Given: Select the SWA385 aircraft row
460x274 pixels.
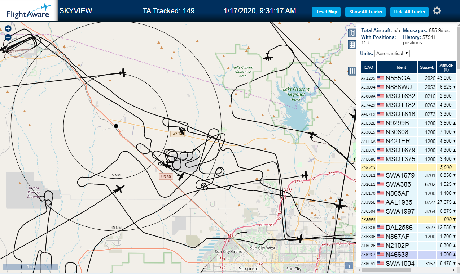Looking at the screenshot, I should pos(408,184).
